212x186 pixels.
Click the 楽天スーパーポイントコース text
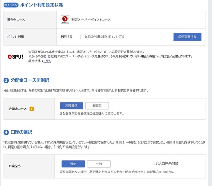(x=91, y=19)
